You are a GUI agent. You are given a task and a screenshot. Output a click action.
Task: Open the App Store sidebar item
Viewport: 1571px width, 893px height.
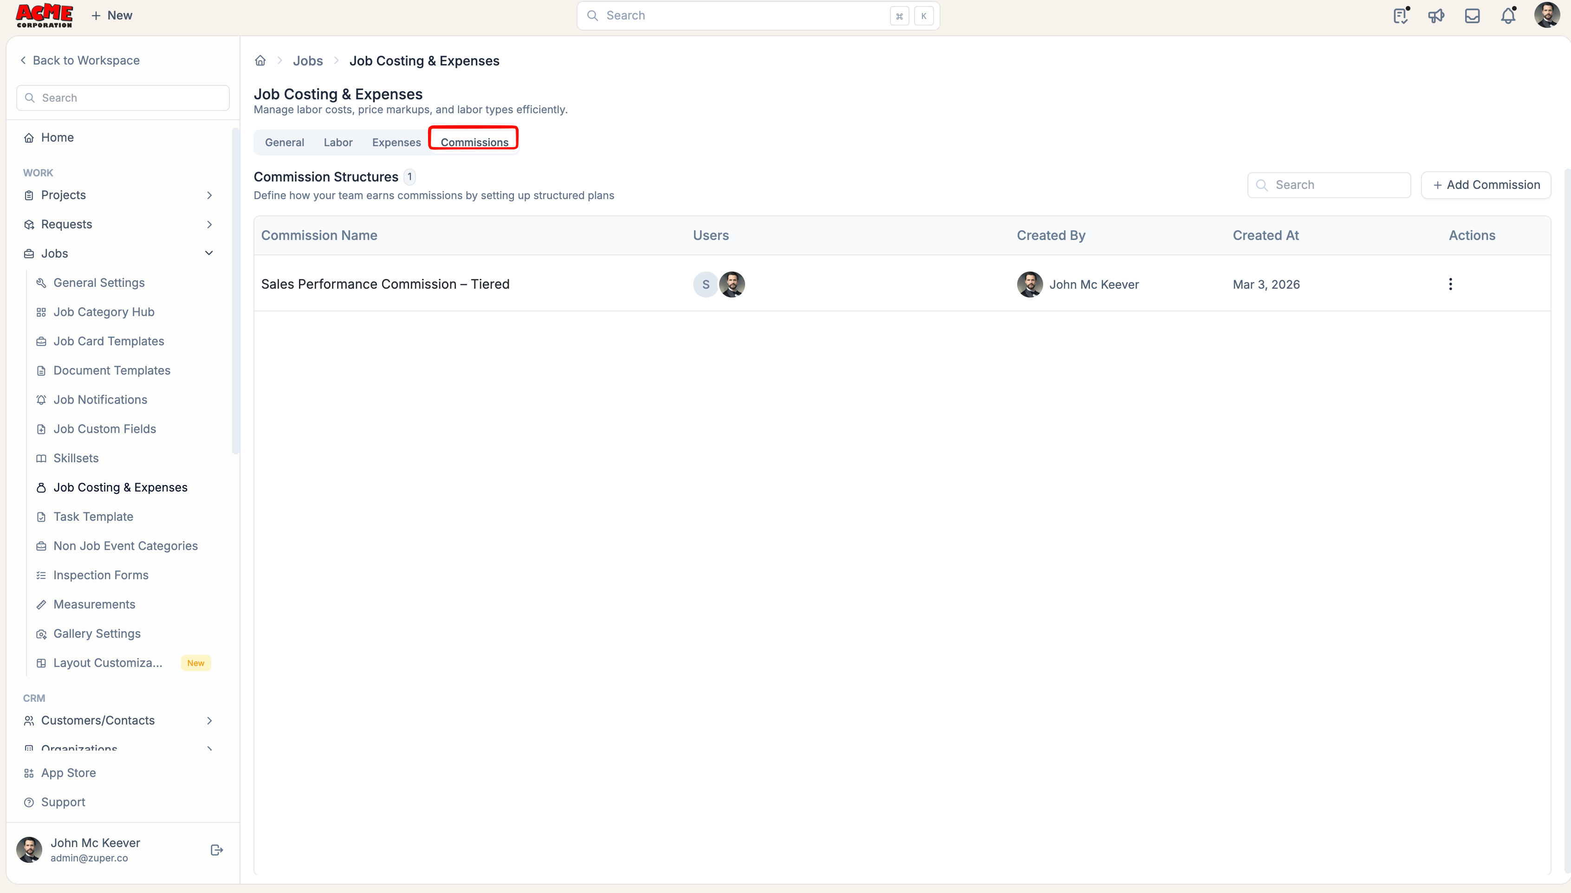pyautogui.click(x=68, y=773)
